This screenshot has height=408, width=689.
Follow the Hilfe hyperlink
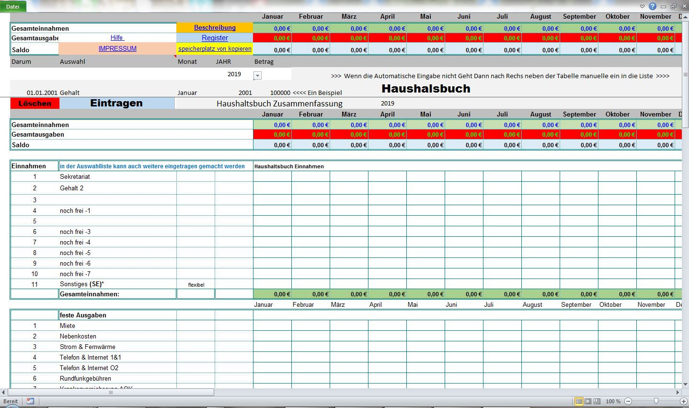[117, 37]
